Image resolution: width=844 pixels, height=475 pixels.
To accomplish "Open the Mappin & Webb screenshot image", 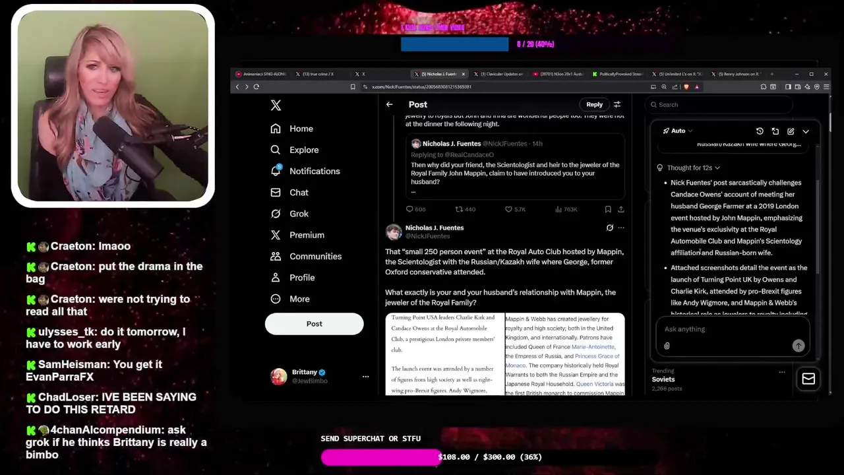I will tap(565, 354).
